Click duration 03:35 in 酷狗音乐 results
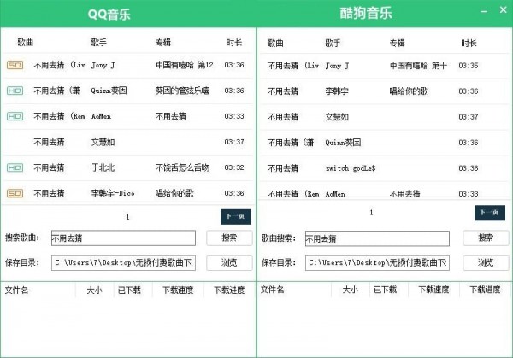The width and height of the screenshot is (513, 358). coord(469,66)
